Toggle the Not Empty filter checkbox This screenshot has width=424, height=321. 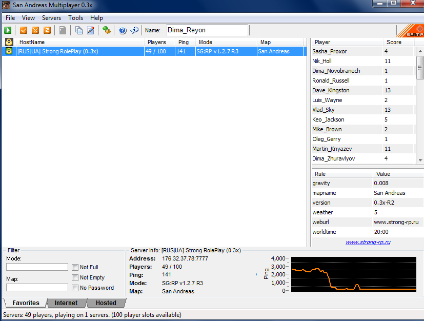coord(75,277)
